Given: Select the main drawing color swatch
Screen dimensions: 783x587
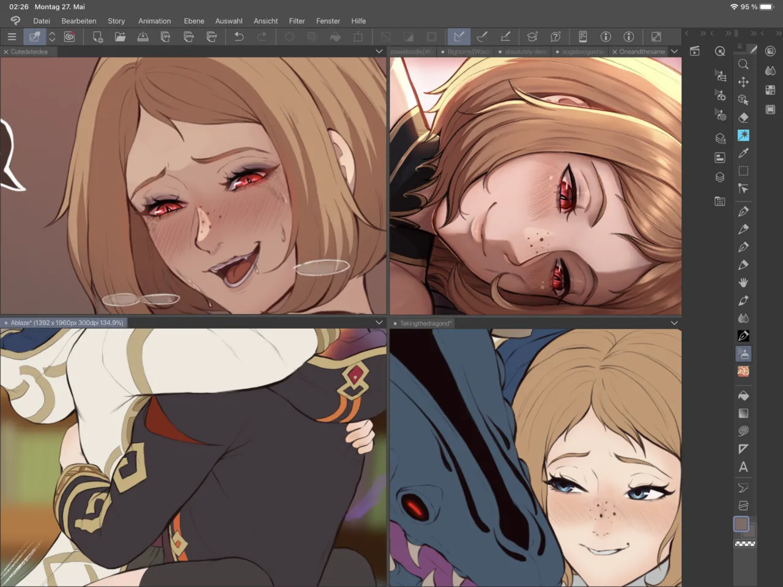Looking at the screenshot, I should point(741,524).
